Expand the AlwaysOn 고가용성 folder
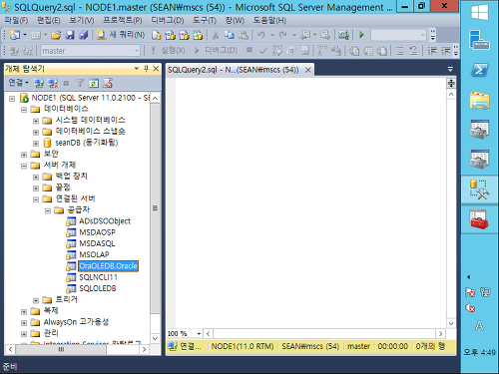The height and width of the screenshot is (374, 499). (24, 322)
